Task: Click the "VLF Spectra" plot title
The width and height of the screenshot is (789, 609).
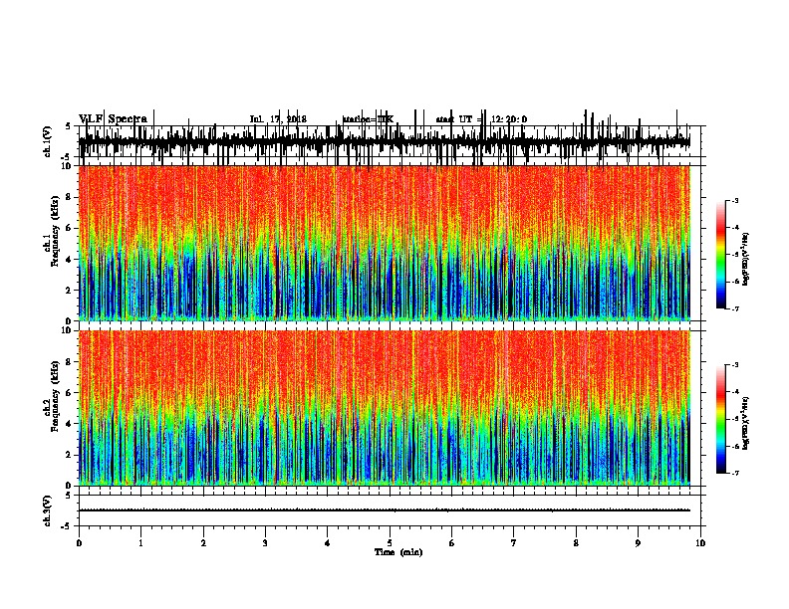Action: (113, 118)
